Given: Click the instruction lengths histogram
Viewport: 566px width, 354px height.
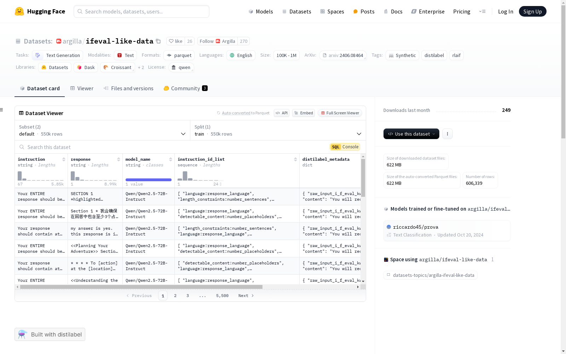Looking at the screenshot, I should click(x=41, y=176).
